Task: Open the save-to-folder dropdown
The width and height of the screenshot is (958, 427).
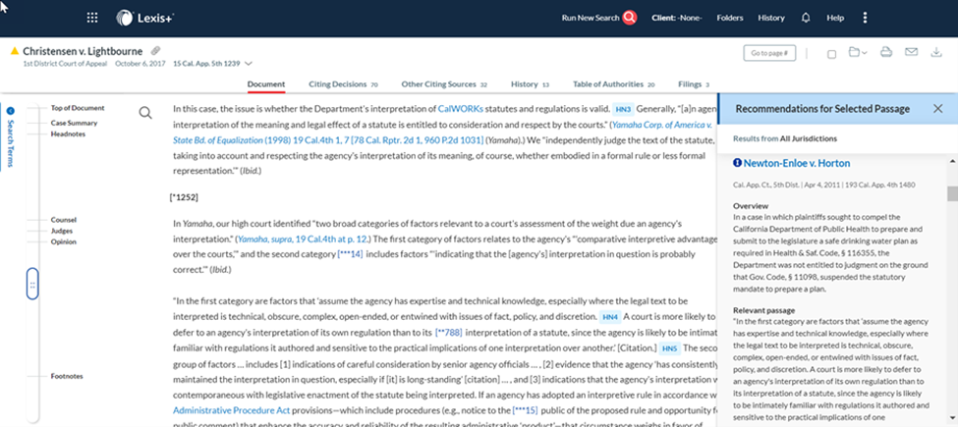Action: click(858, 52)
